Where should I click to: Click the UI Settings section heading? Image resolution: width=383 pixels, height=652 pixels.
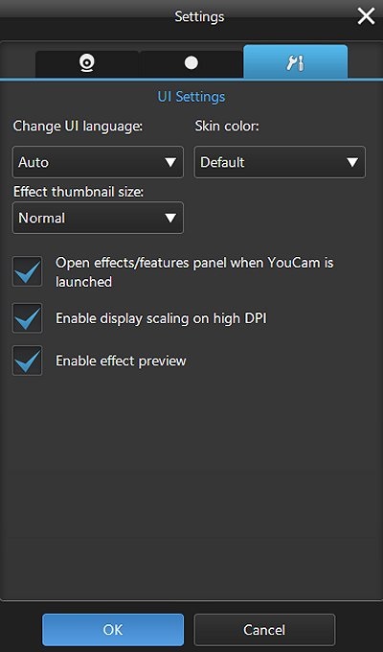(x=191, y=97)
